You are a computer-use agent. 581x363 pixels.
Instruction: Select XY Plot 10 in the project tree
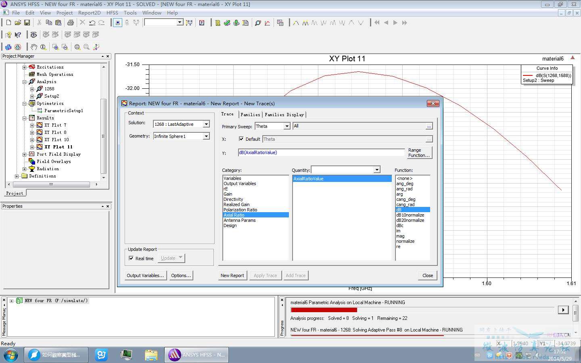pyautogui.click(x=56, y=140)
